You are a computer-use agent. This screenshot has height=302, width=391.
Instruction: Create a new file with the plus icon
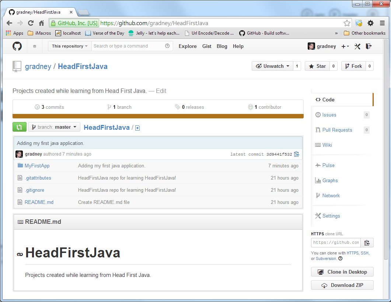[137, 128]
